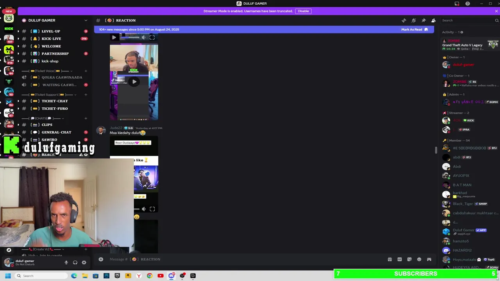The image size is (500, 281).
Task: Open the WELCOME channel
Action: click(55, 46)
